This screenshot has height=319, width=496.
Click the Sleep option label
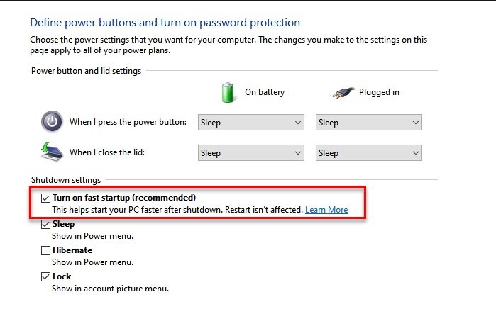click(x=64, y=225)
